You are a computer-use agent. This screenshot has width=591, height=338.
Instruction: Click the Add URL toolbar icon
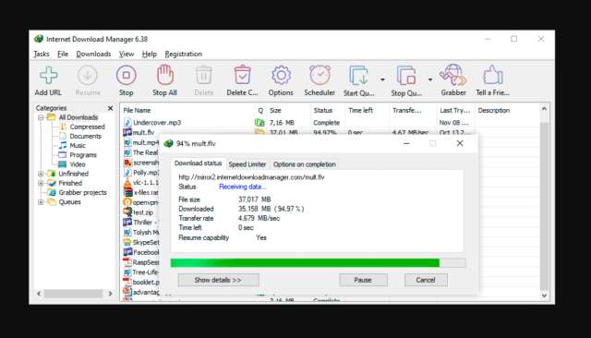point(49,76)
